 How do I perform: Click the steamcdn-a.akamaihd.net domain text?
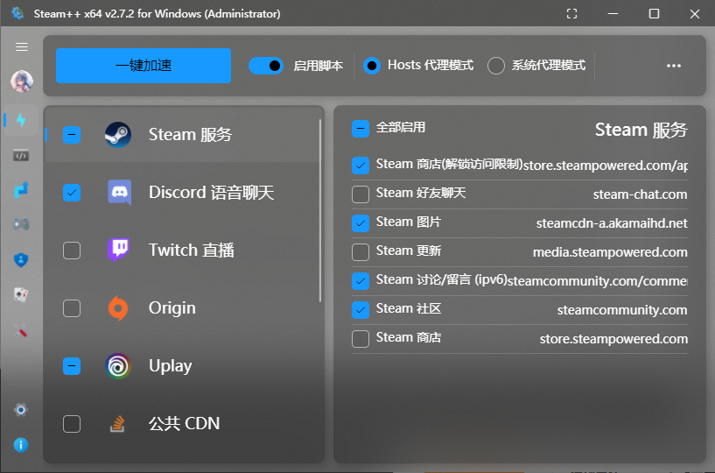click(x=612, y=223)
